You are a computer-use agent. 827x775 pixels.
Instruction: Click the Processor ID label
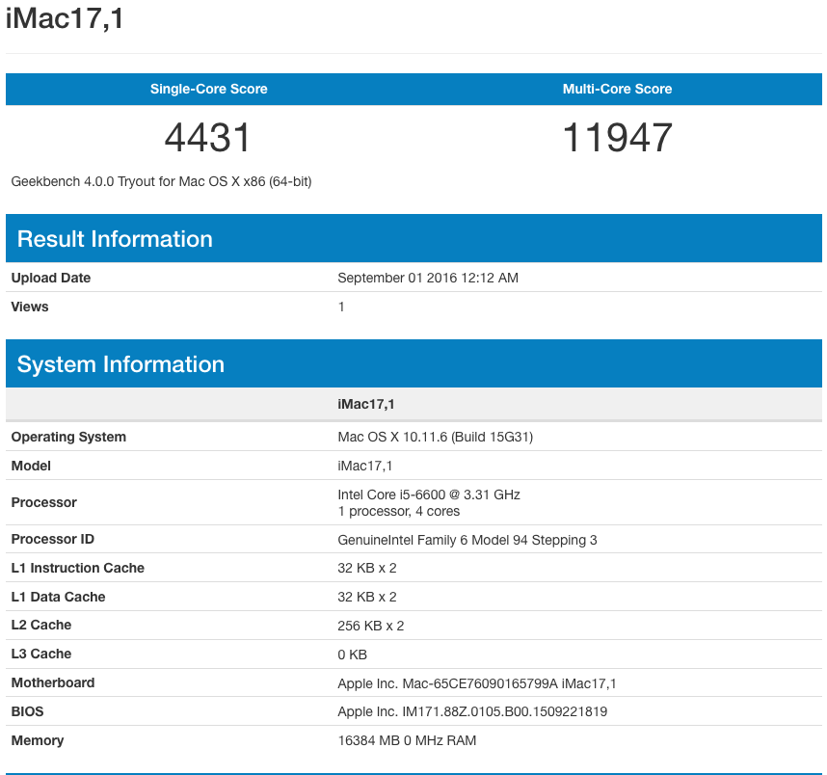pyautogui.click(x=53, y=539)
